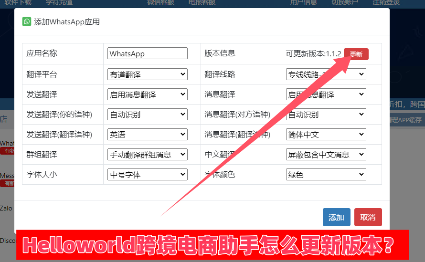Click the red 更新 update button
425x262 pixels.
356,54
